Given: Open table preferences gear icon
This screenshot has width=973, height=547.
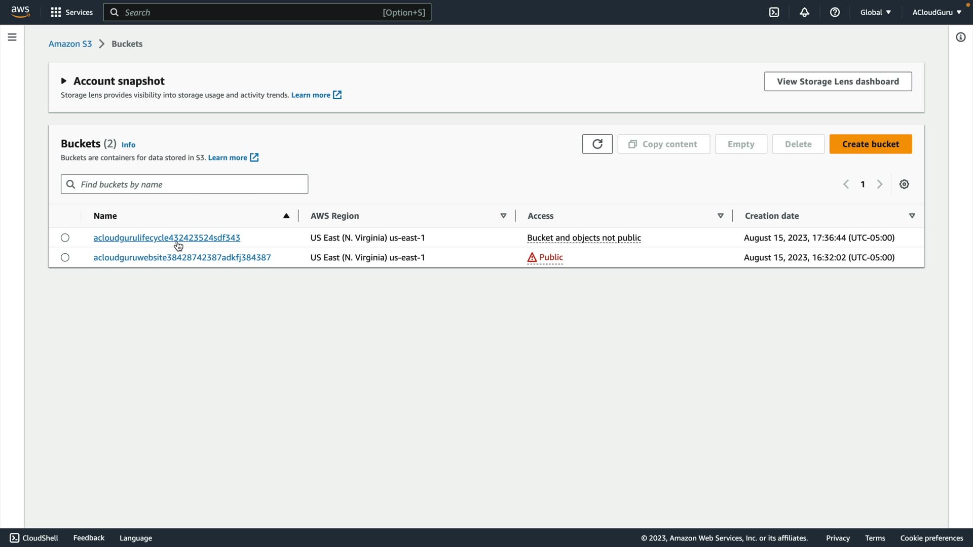Looking at the screenshot, I should [x=904, y=184].
